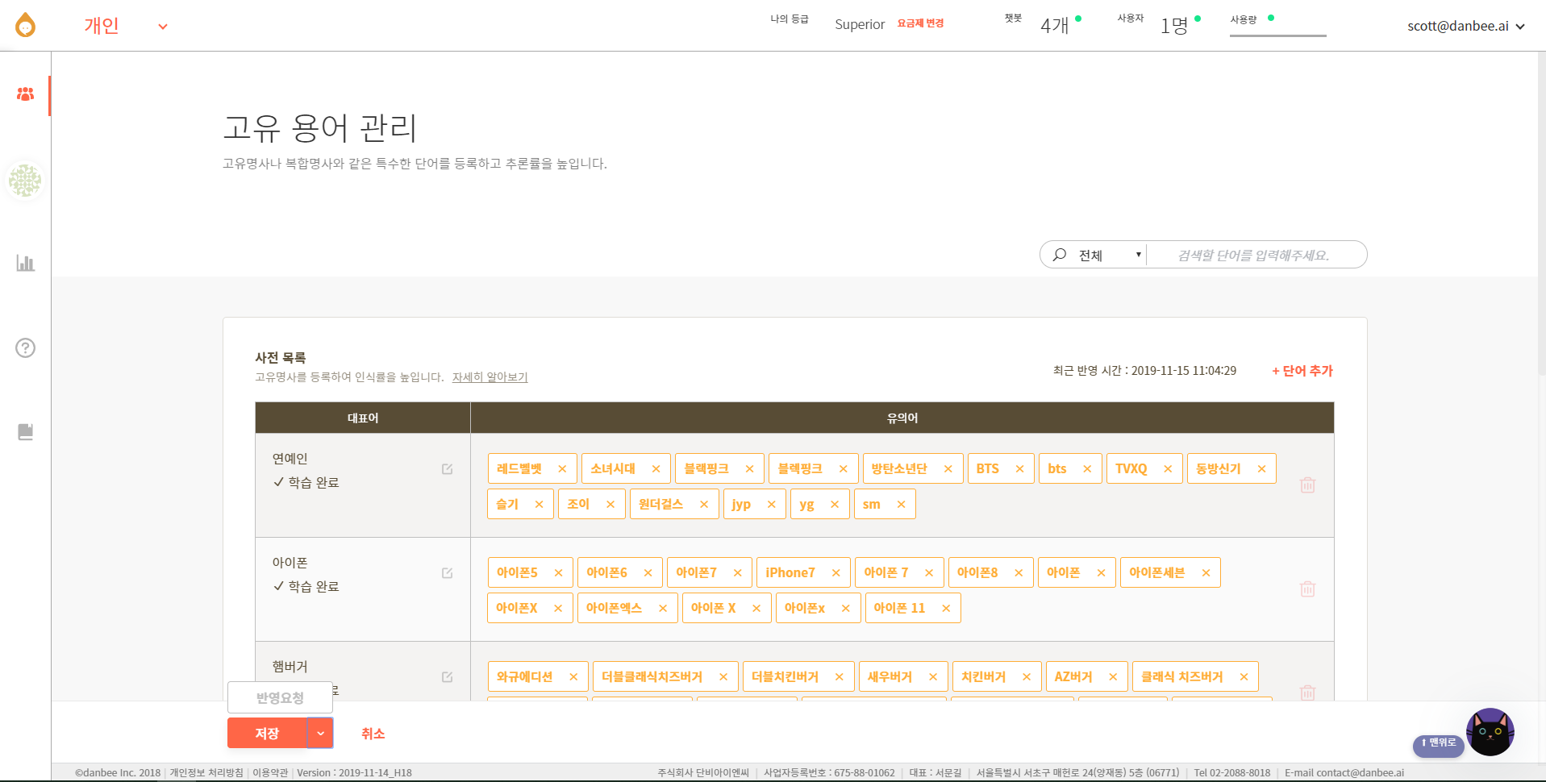Screen dimensions: 1546x782
Task: Edit the 아이폰 representative word
Action: point(448,573)
